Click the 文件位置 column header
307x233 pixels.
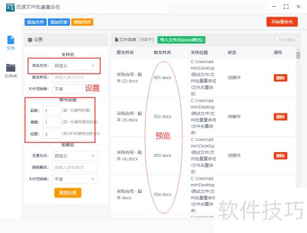tap(199, 53)
